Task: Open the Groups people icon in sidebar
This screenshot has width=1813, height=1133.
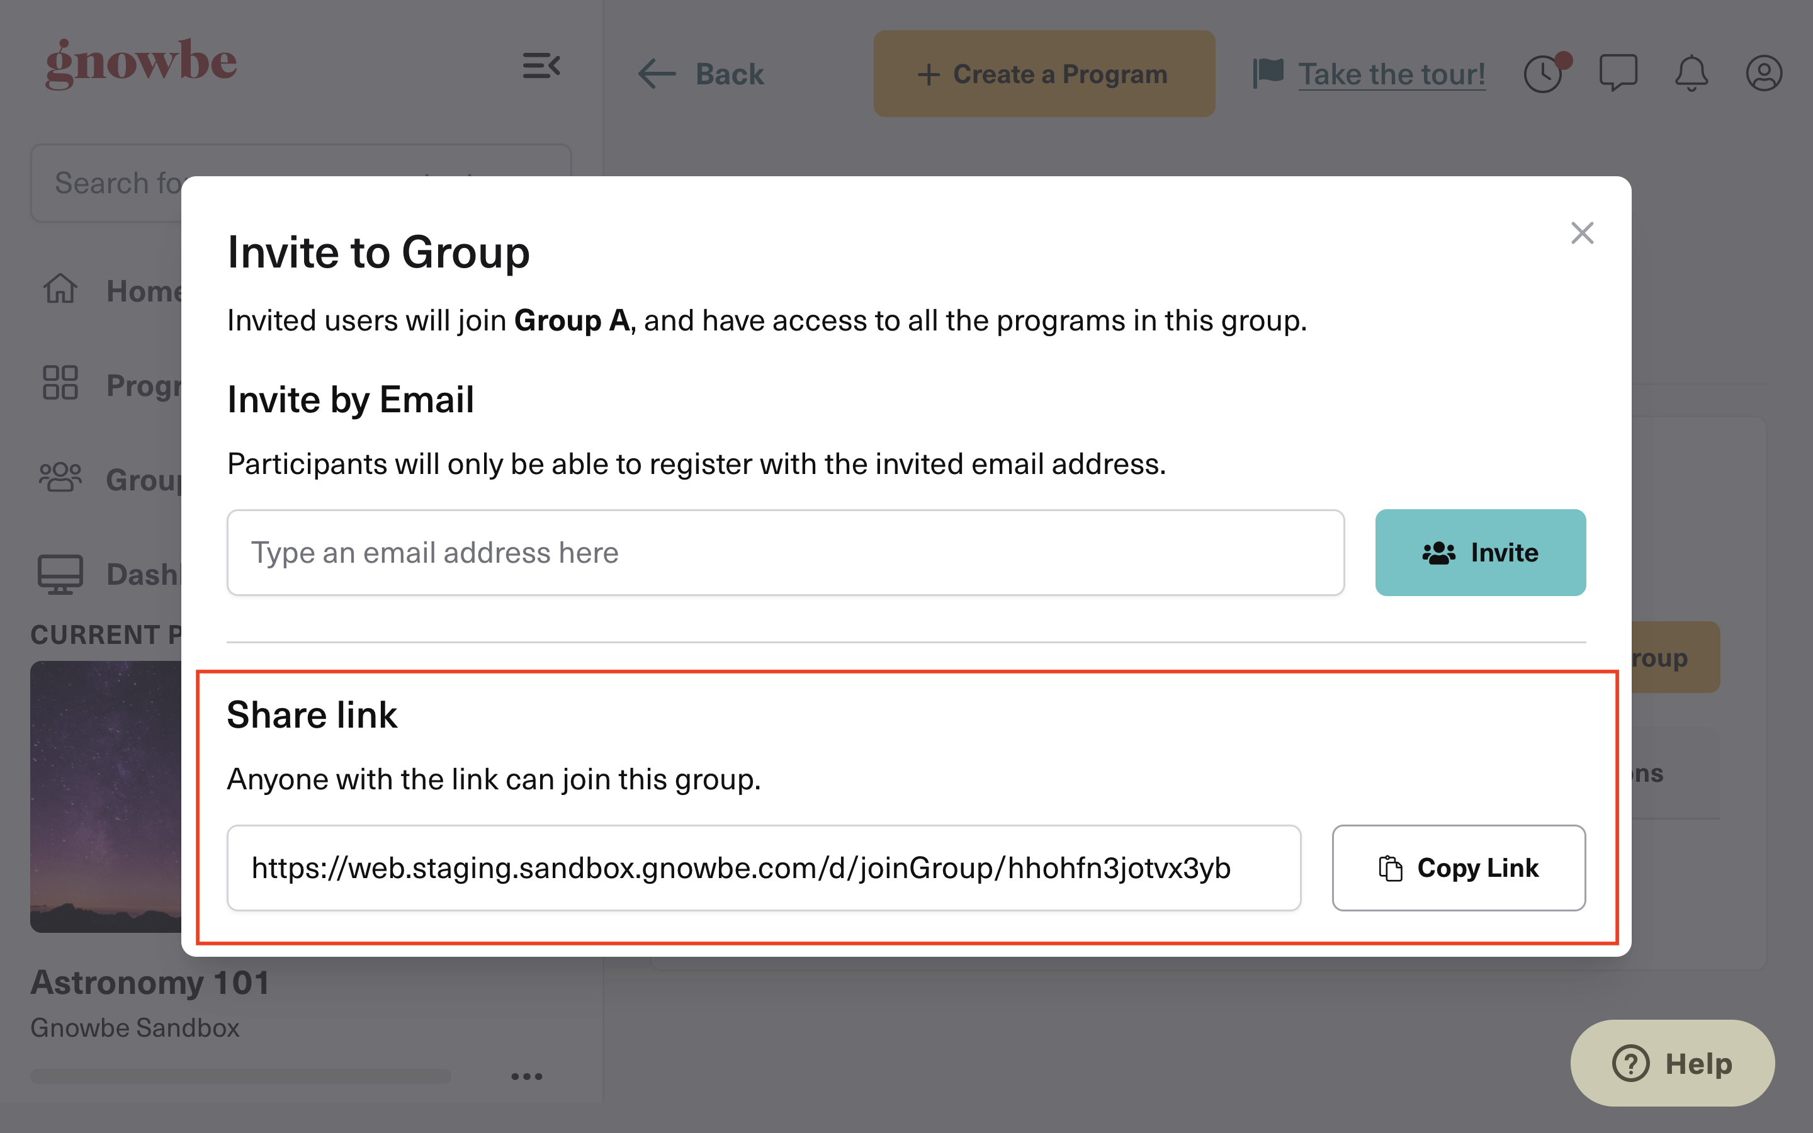Action: [60, 477]
